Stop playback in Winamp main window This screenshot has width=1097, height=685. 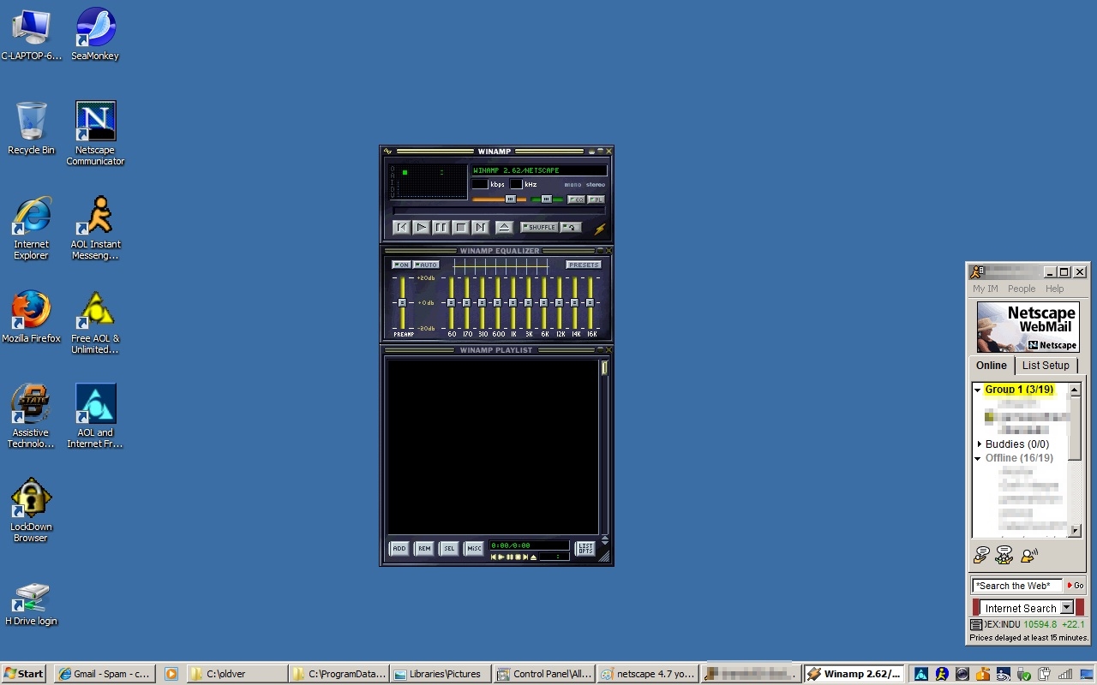[x=460, y=227]
